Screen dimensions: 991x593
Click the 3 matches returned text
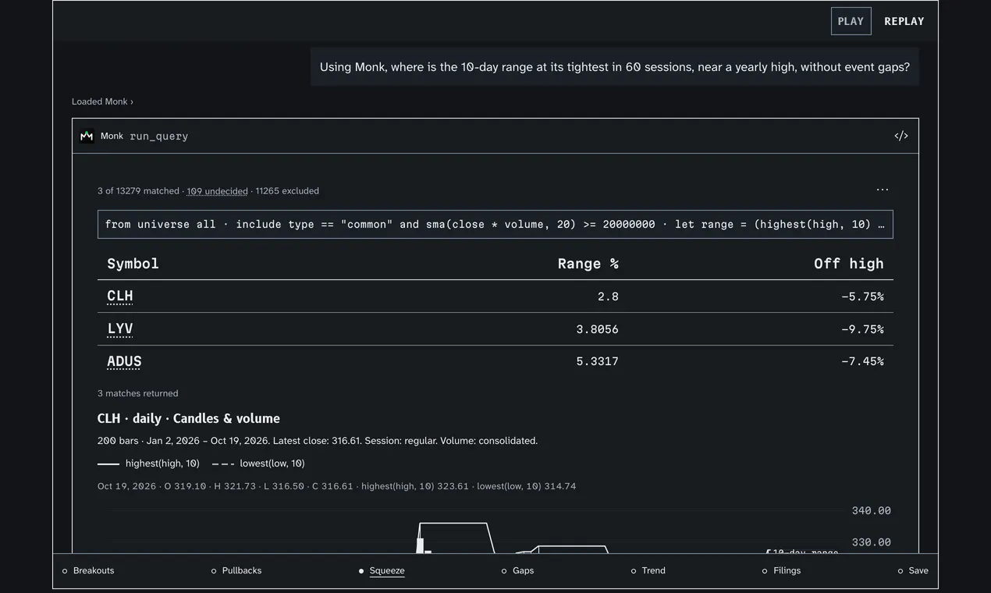pyautogui.click(x=138, y=393)
